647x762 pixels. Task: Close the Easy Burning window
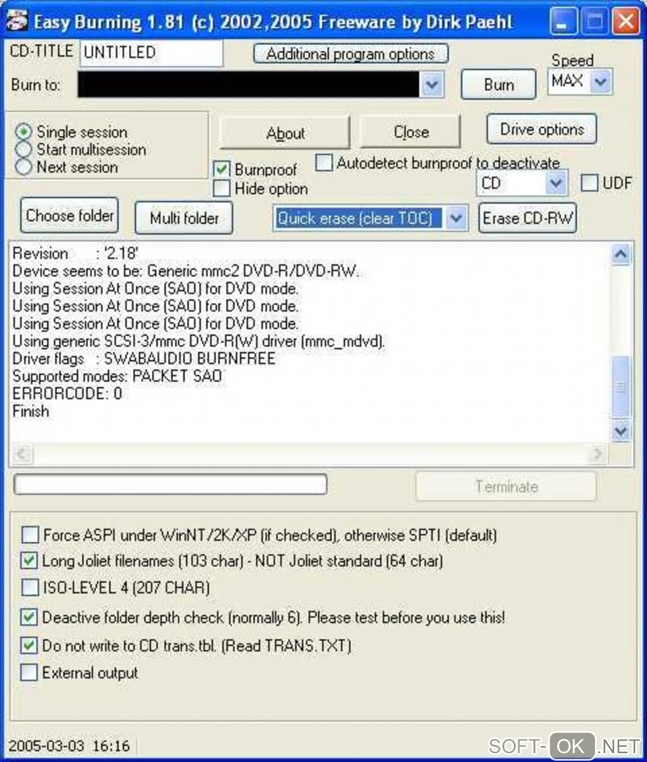point(627,22)
